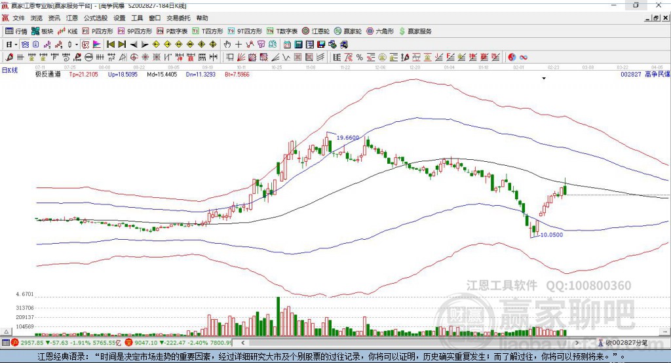This screenshot has width=671, height=363.
Task: Click first yellow diamond arrow icon
Action: tap(156, 44)
